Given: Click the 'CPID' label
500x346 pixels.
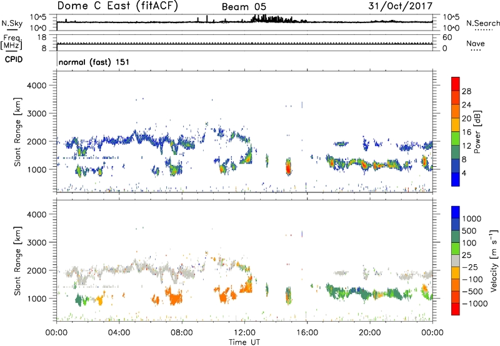Looking at the screenshot, I should pyautogui.click(x=14, y=59).
